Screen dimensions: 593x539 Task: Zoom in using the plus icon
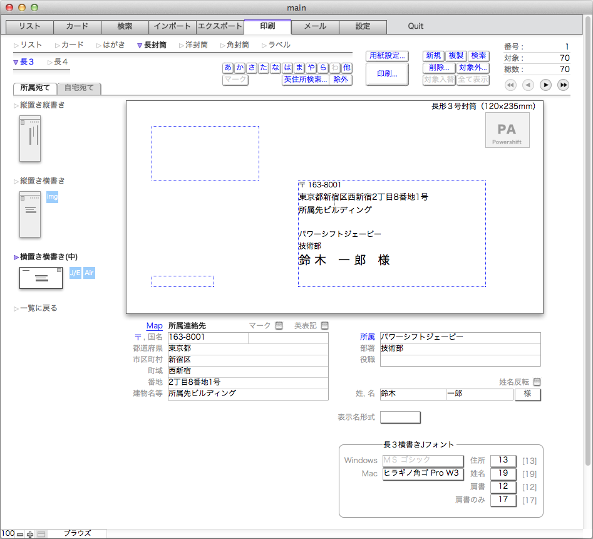30,534
